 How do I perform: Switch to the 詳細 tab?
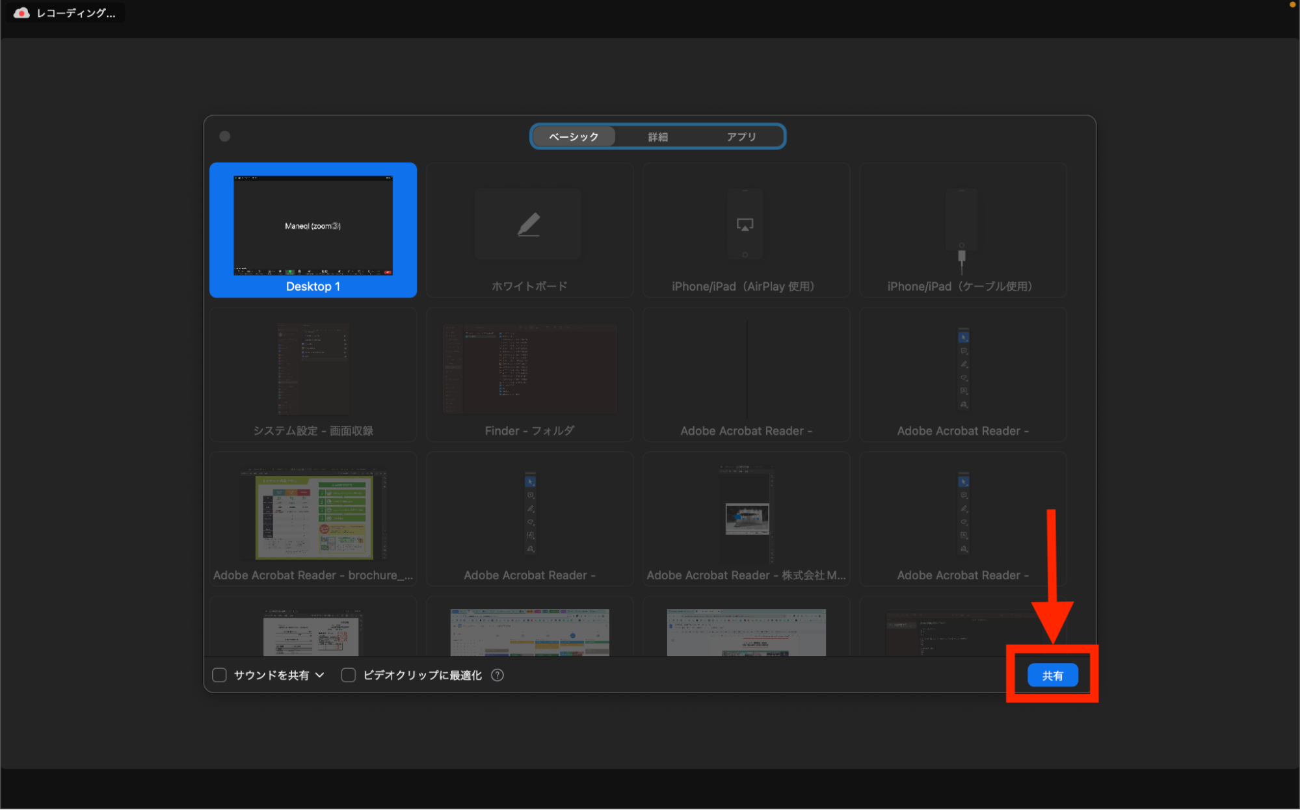(x=657, y=137)
